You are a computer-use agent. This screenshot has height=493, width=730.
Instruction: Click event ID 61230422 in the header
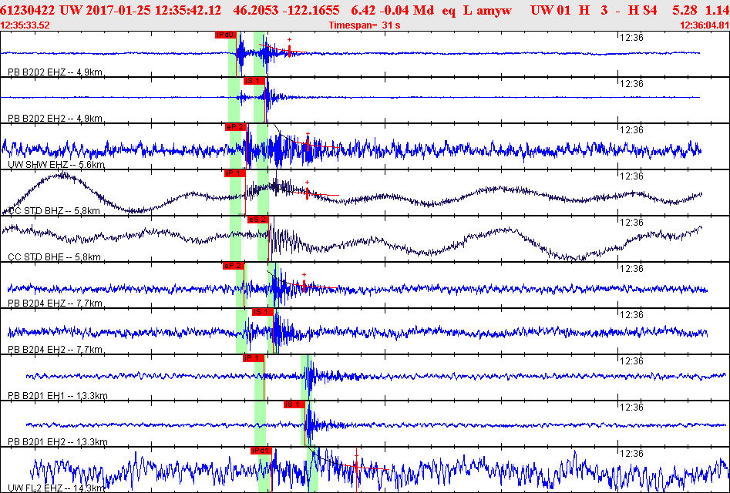(x=28, y=10)
